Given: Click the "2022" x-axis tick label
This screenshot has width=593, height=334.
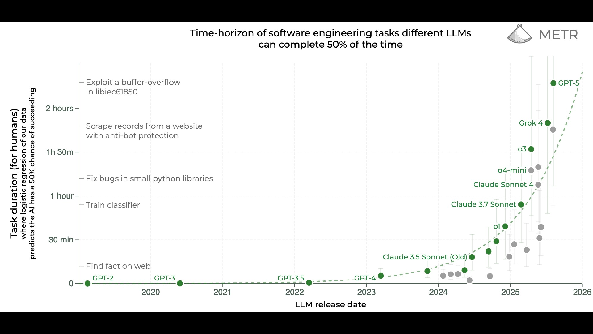Looking at the screenshot, I should pyautogui.click(x=295, y=292).
